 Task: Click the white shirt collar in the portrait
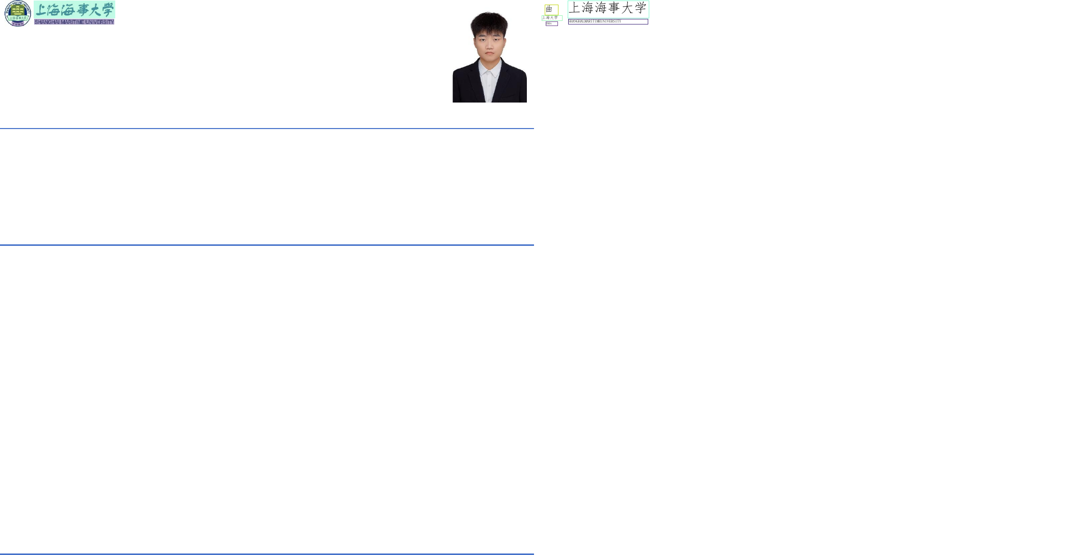coord(490,70)
